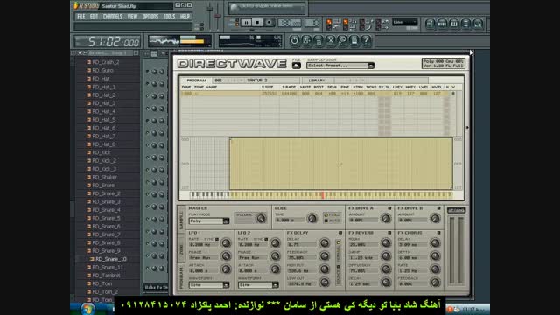The image size is (560, 315).
Task: Click the Save project toolbar icon
Action: click(306, 40)
